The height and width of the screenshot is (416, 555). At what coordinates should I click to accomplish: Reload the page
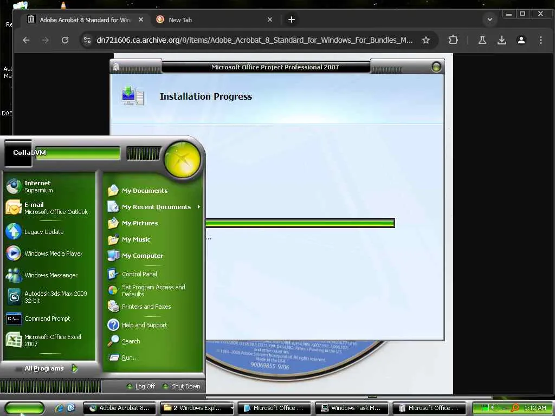(65, 40)
